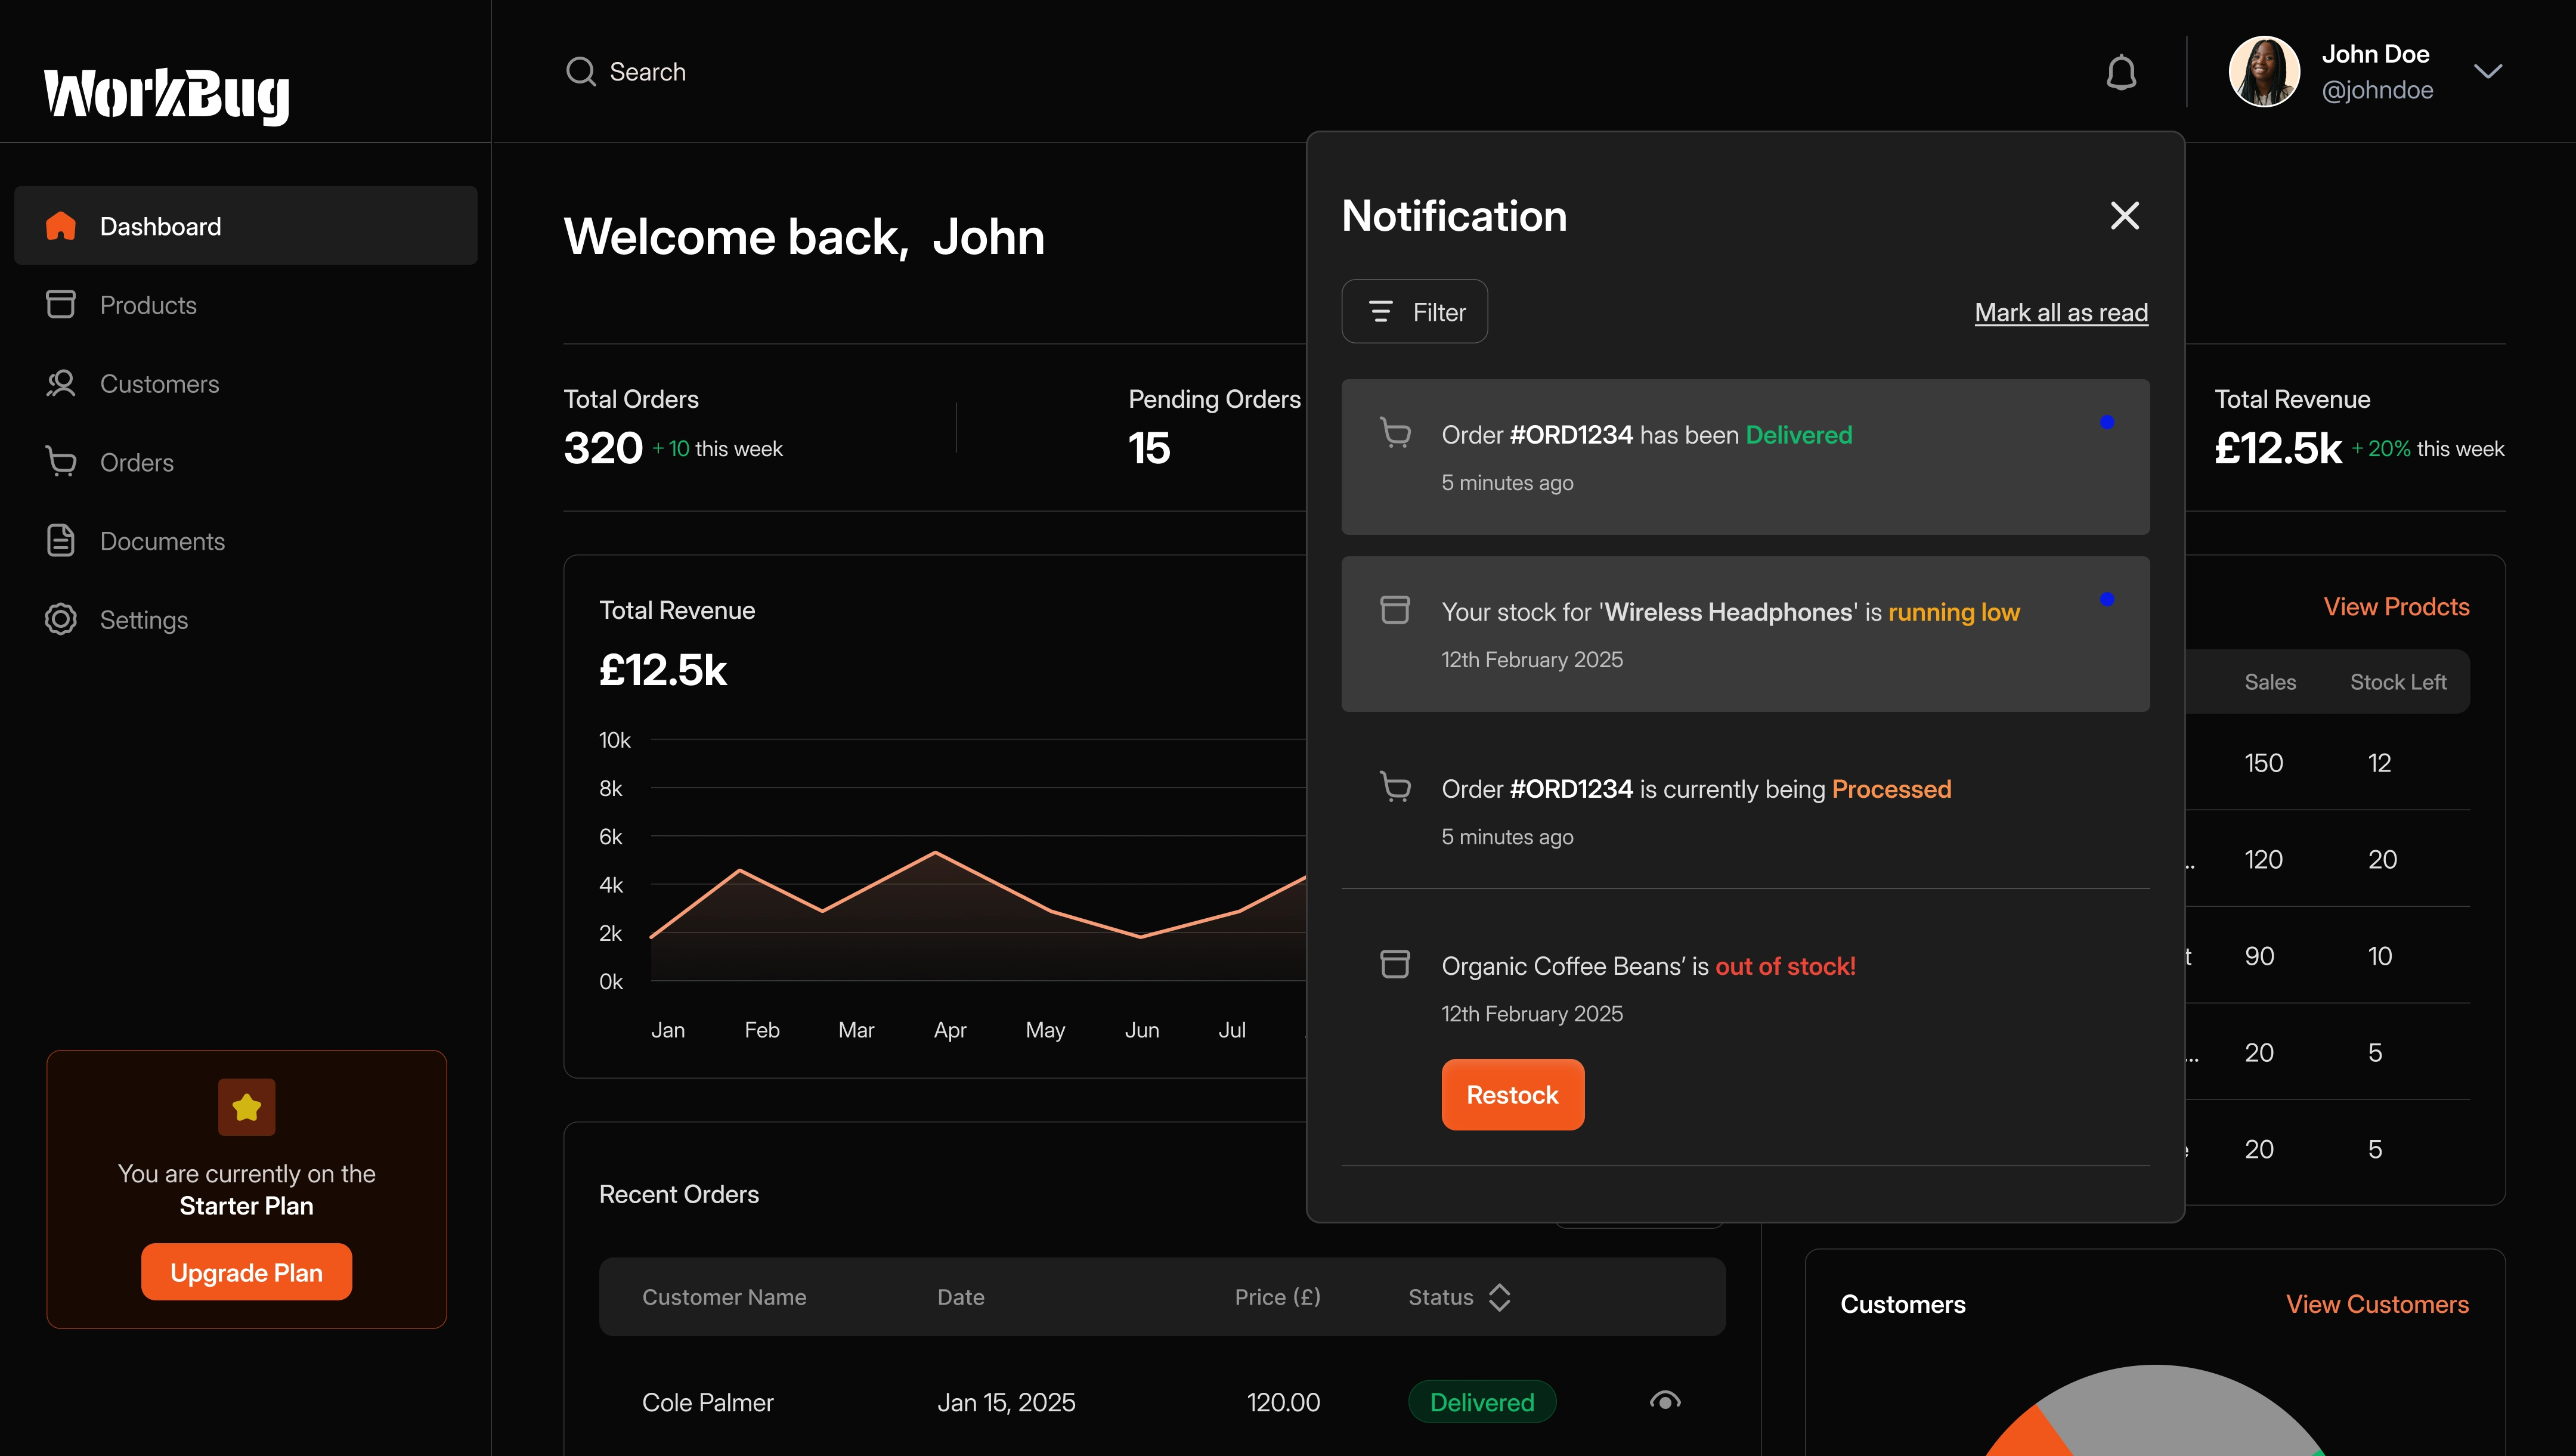Image resolution: width=2576 pixels, height=1456 pixels.
Task: Sort orders by the Status column arrows
Action: (1499, 1297)
